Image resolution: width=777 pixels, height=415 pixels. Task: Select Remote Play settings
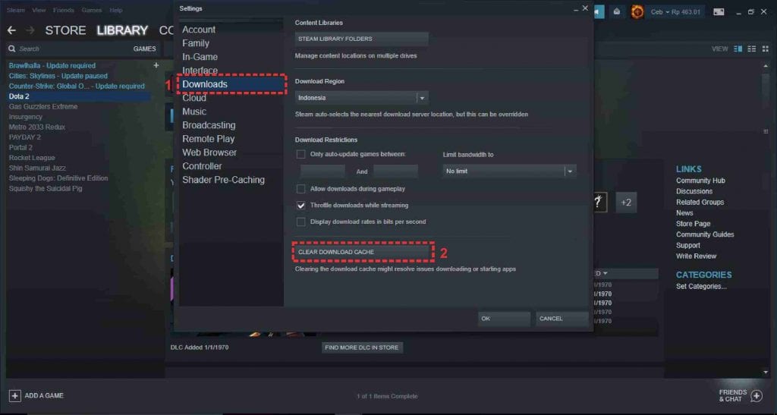208,139
